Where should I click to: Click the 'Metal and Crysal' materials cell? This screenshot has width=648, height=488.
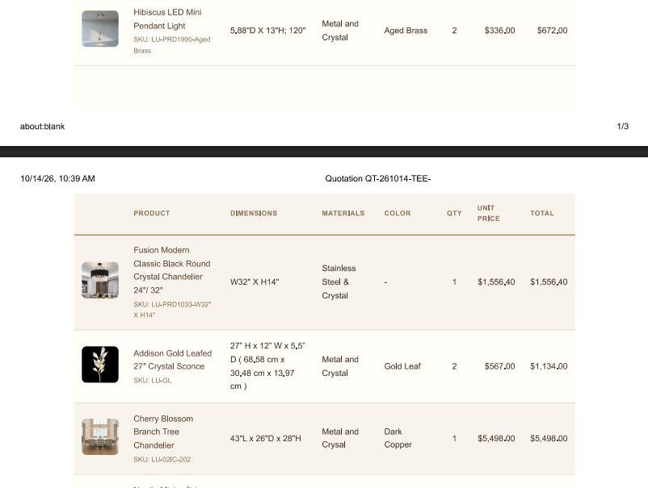[340, 438]
